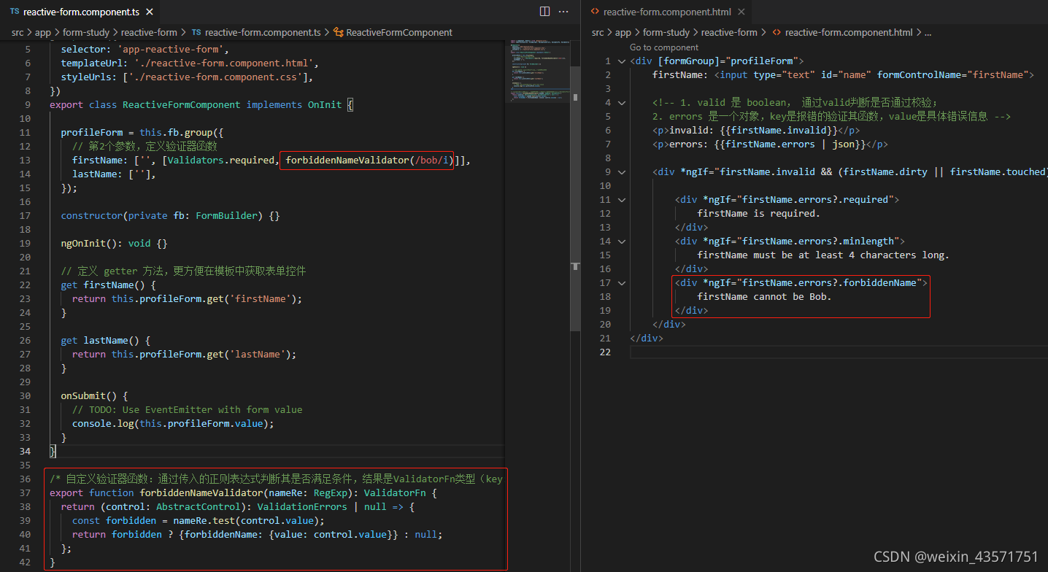Click the Split Editor Right icon
Screen dimensions: 1048x572
[544, 12]
